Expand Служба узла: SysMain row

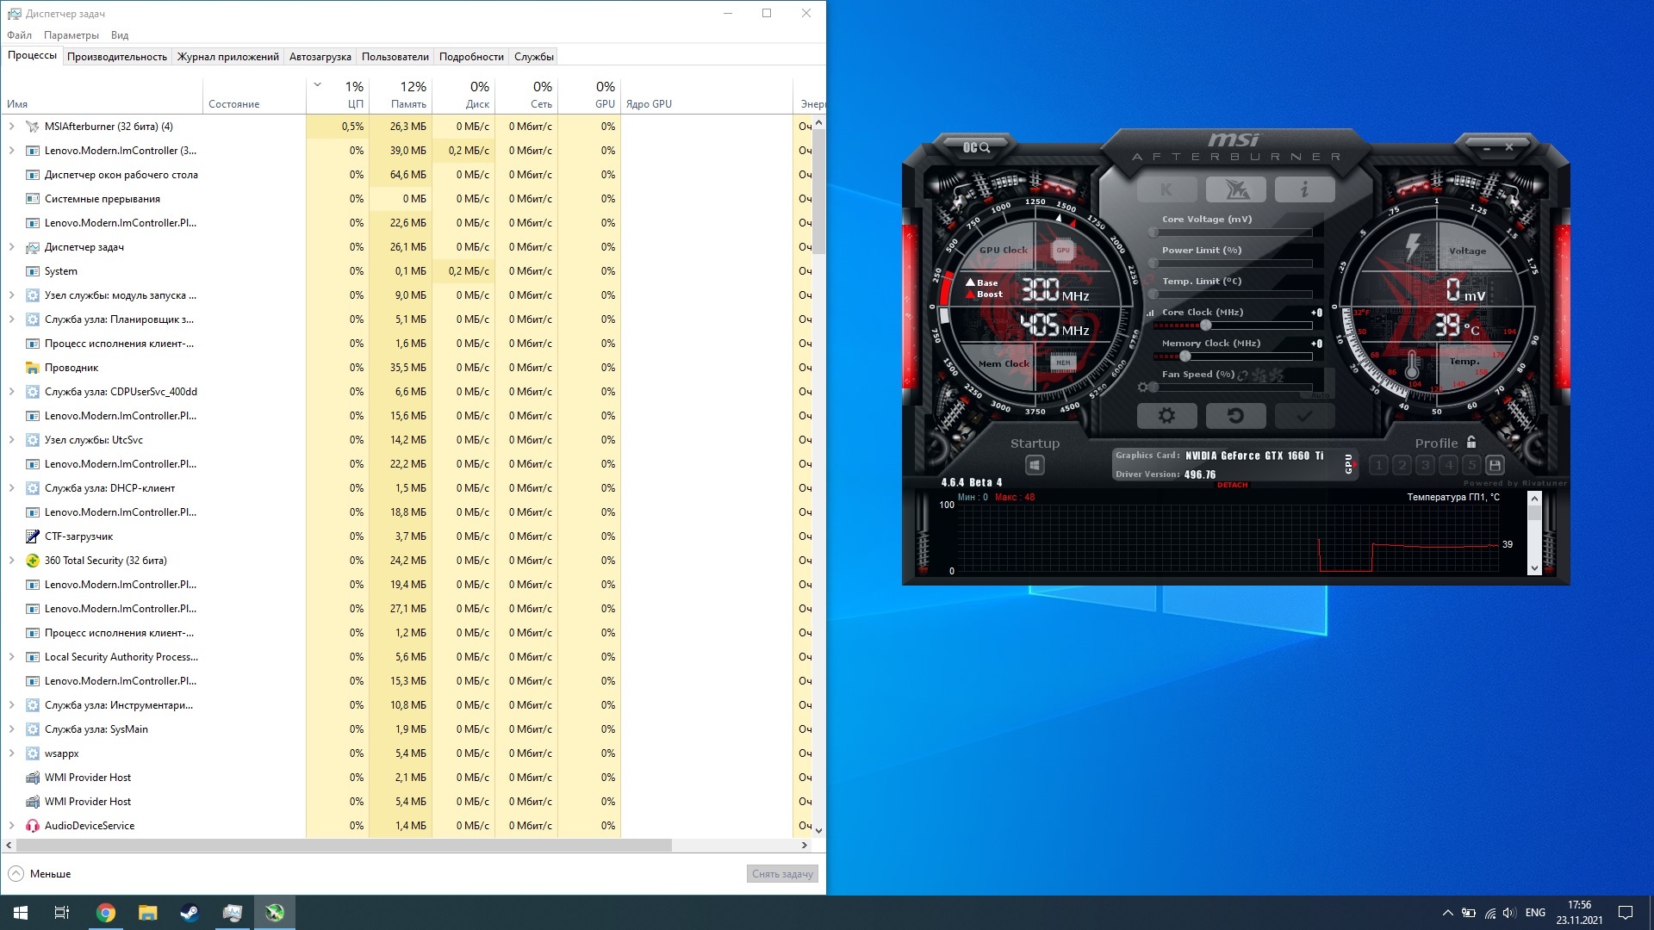[x=12, y=729]
